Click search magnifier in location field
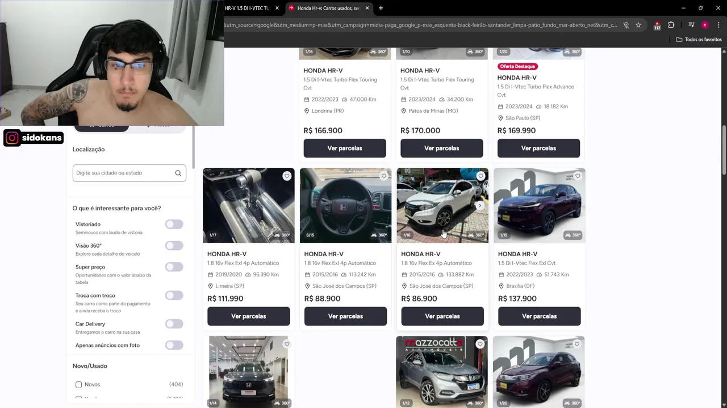This screenshot has height=408, width=727. pos(178,173)
